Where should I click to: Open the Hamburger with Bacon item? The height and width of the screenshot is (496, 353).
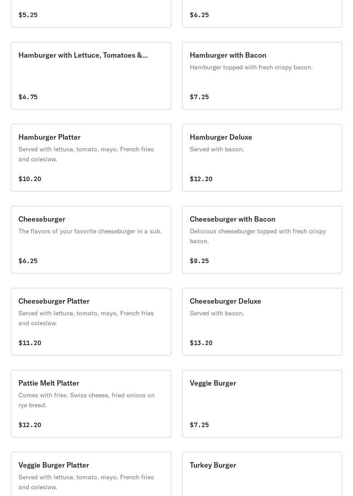262,76
